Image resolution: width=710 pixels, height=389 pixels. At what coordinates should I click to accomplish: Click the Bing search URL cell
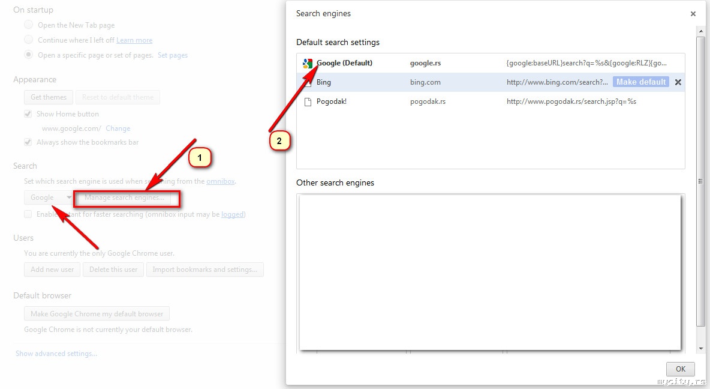coord(557,82)
